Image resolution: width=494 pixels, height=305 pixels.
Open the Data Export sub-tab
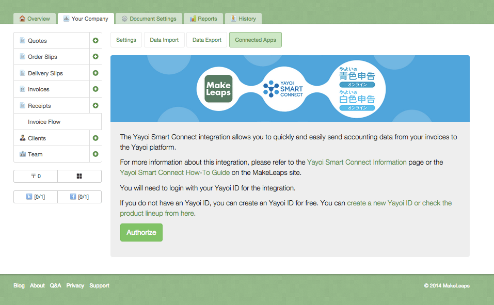tap(206, 40)
